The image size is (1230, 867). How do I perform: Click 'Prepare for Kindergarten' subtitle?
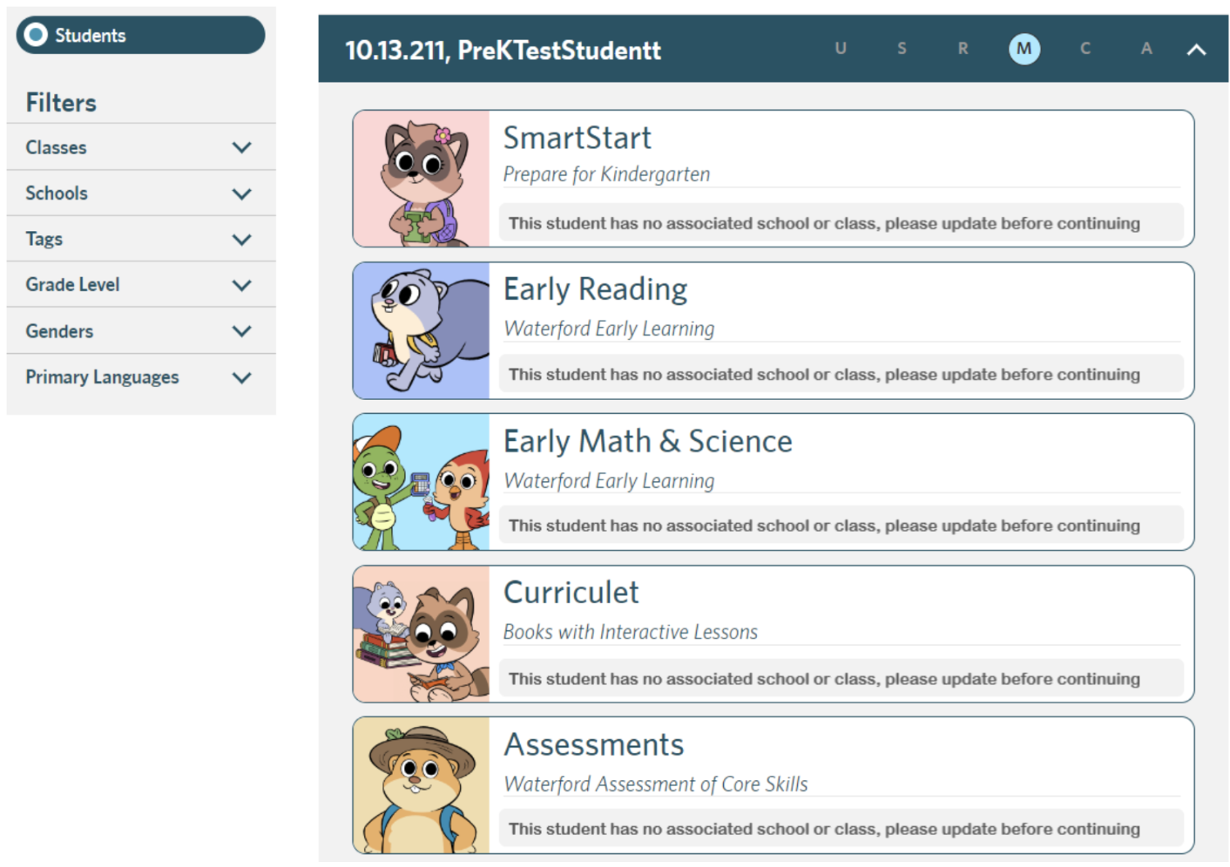[606, 175]
